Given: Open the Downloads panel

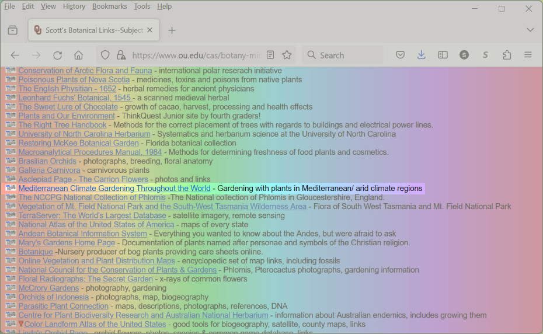Looking at the screenshot, I should coord(422,55).
